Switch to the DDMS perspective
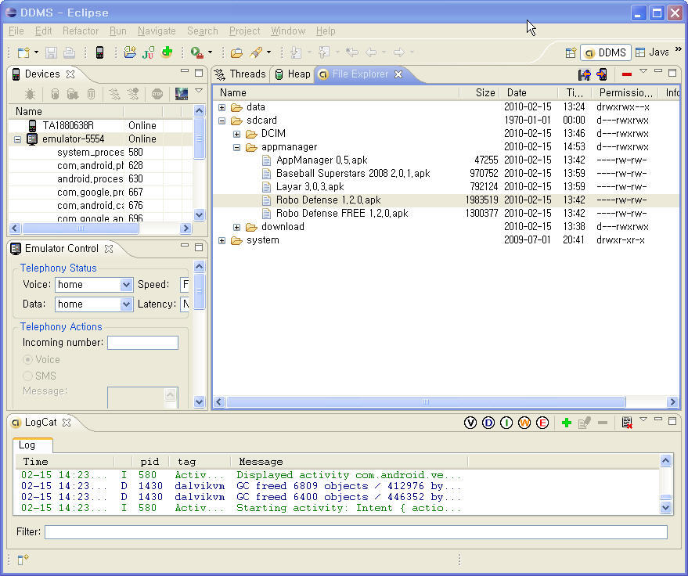The image size is (688, 576). tap(606, 52)
